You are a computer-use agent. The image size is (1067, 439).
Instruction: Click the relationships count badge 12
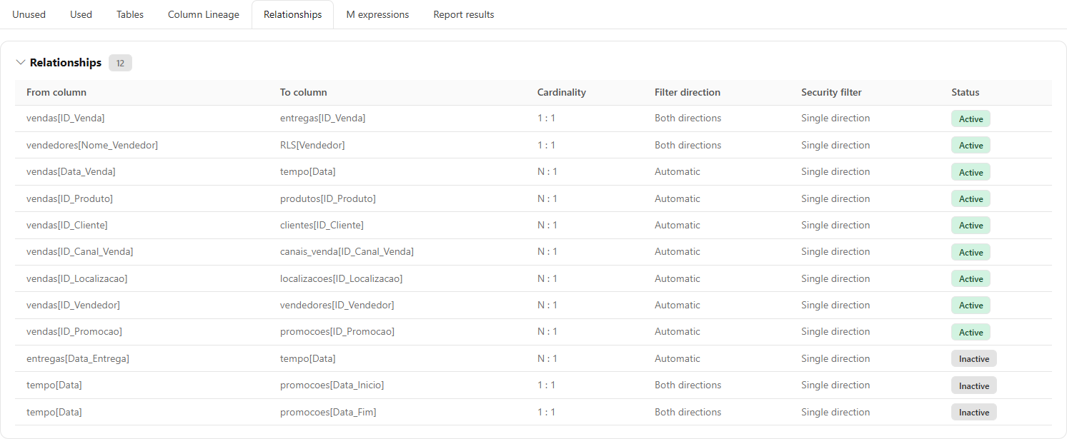(x=120, y=63)
